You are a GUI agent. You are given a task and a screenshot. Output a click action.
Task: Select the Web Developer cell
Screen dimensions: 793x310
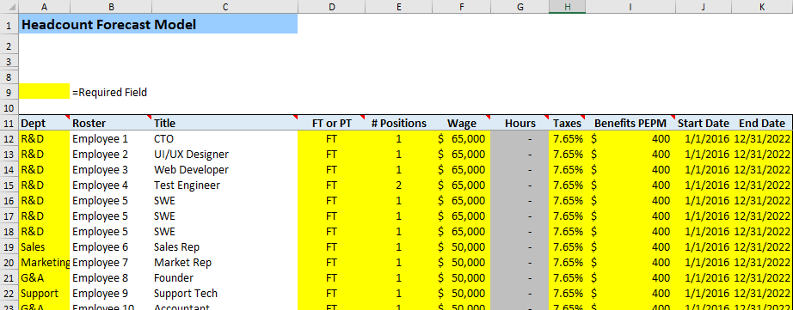[224, 170]
